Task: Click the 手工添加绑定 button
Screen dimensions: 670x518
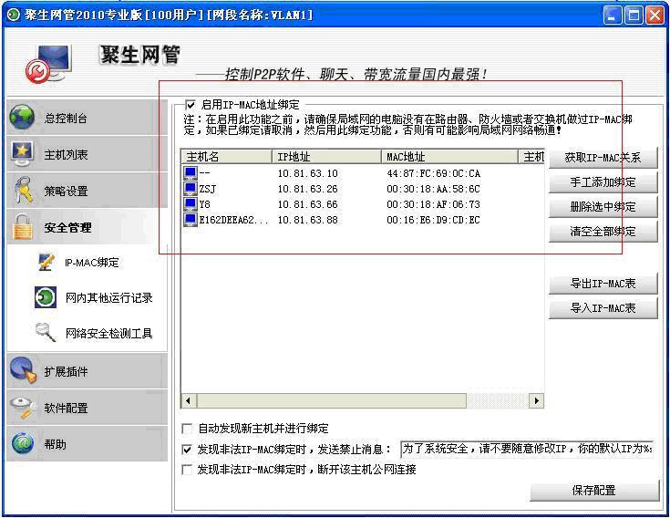Action: [x=603, y=182]
